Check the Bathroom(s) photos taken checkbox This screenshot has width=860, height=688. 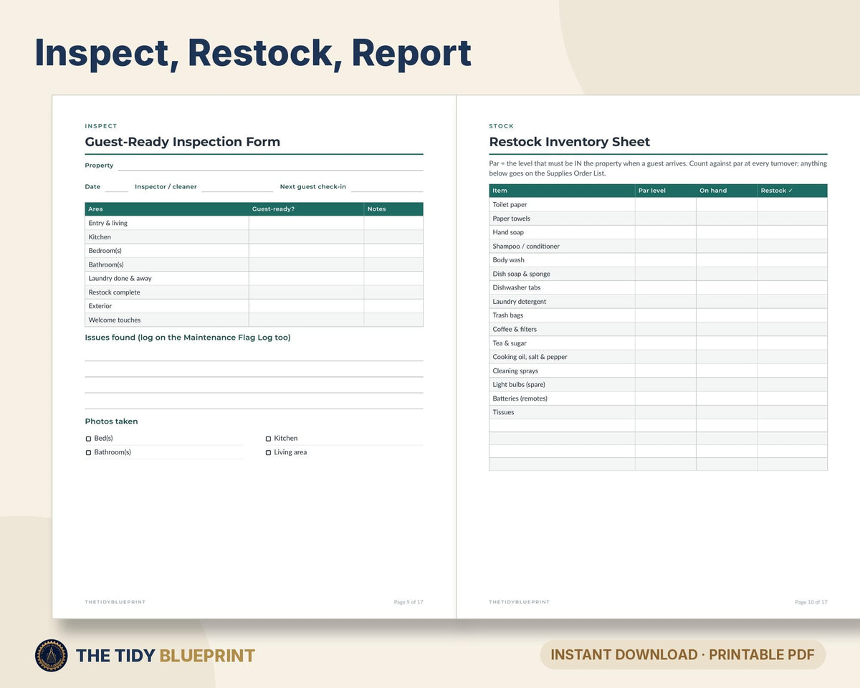[88, 453]
